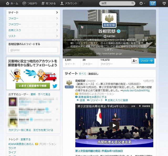
Task: Click the フォロー中 following button
Action: point(146,61)
